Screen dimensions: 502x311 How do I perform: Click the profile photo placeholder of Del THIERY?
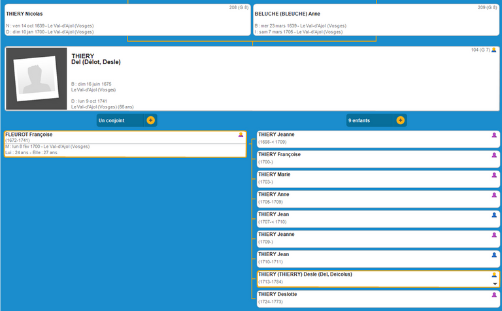(37, 79)
